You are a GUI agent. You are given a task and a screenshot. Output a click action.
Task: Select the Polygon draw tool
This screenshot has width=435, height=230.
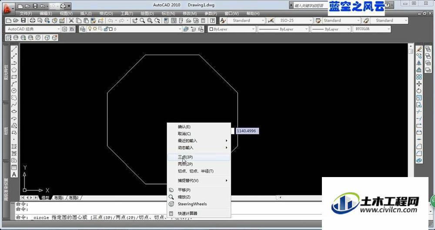tap(14, 70)
